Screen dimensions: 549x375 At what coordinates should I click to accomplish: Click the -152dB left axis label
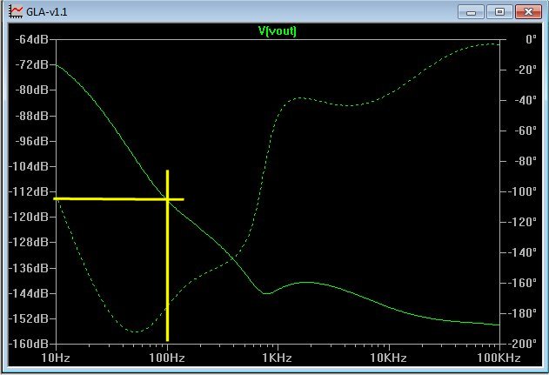[29, 318]
